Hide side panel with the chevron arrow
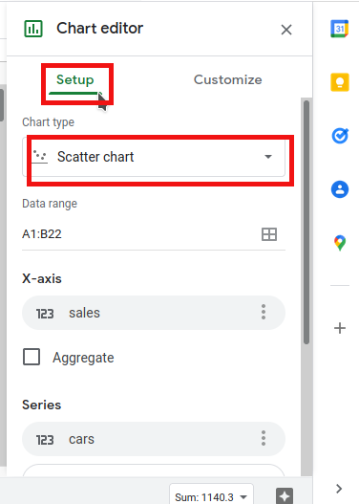Viewport: 359px width, 504px height. coord(339,489)
